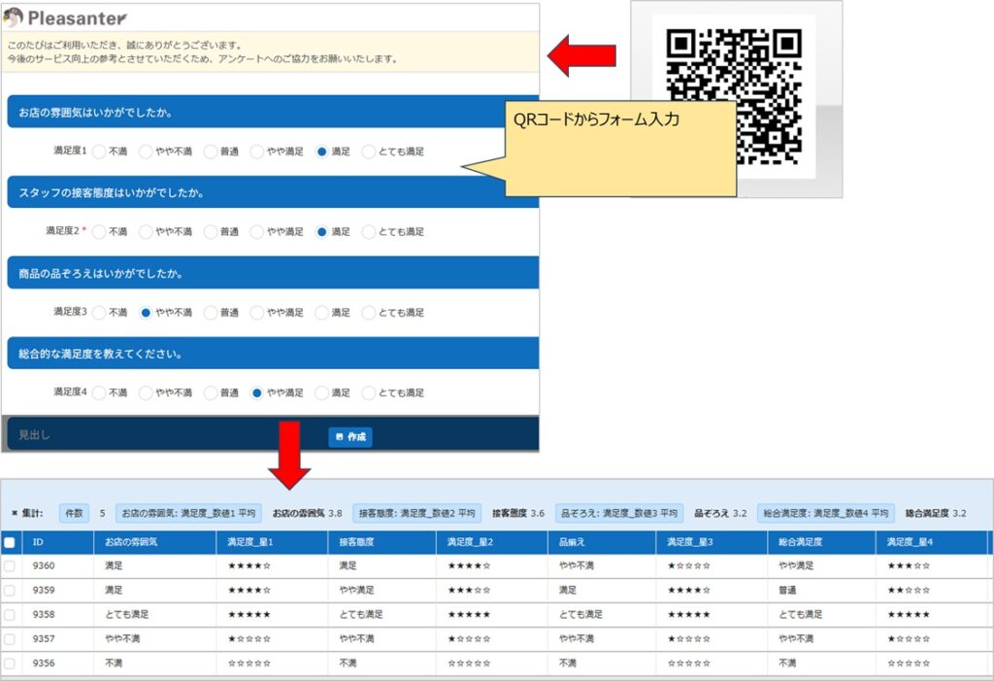Collapse the 集計 aggregation bar
The height and width of the screenshot is (681, 994).
coord(15,513)
